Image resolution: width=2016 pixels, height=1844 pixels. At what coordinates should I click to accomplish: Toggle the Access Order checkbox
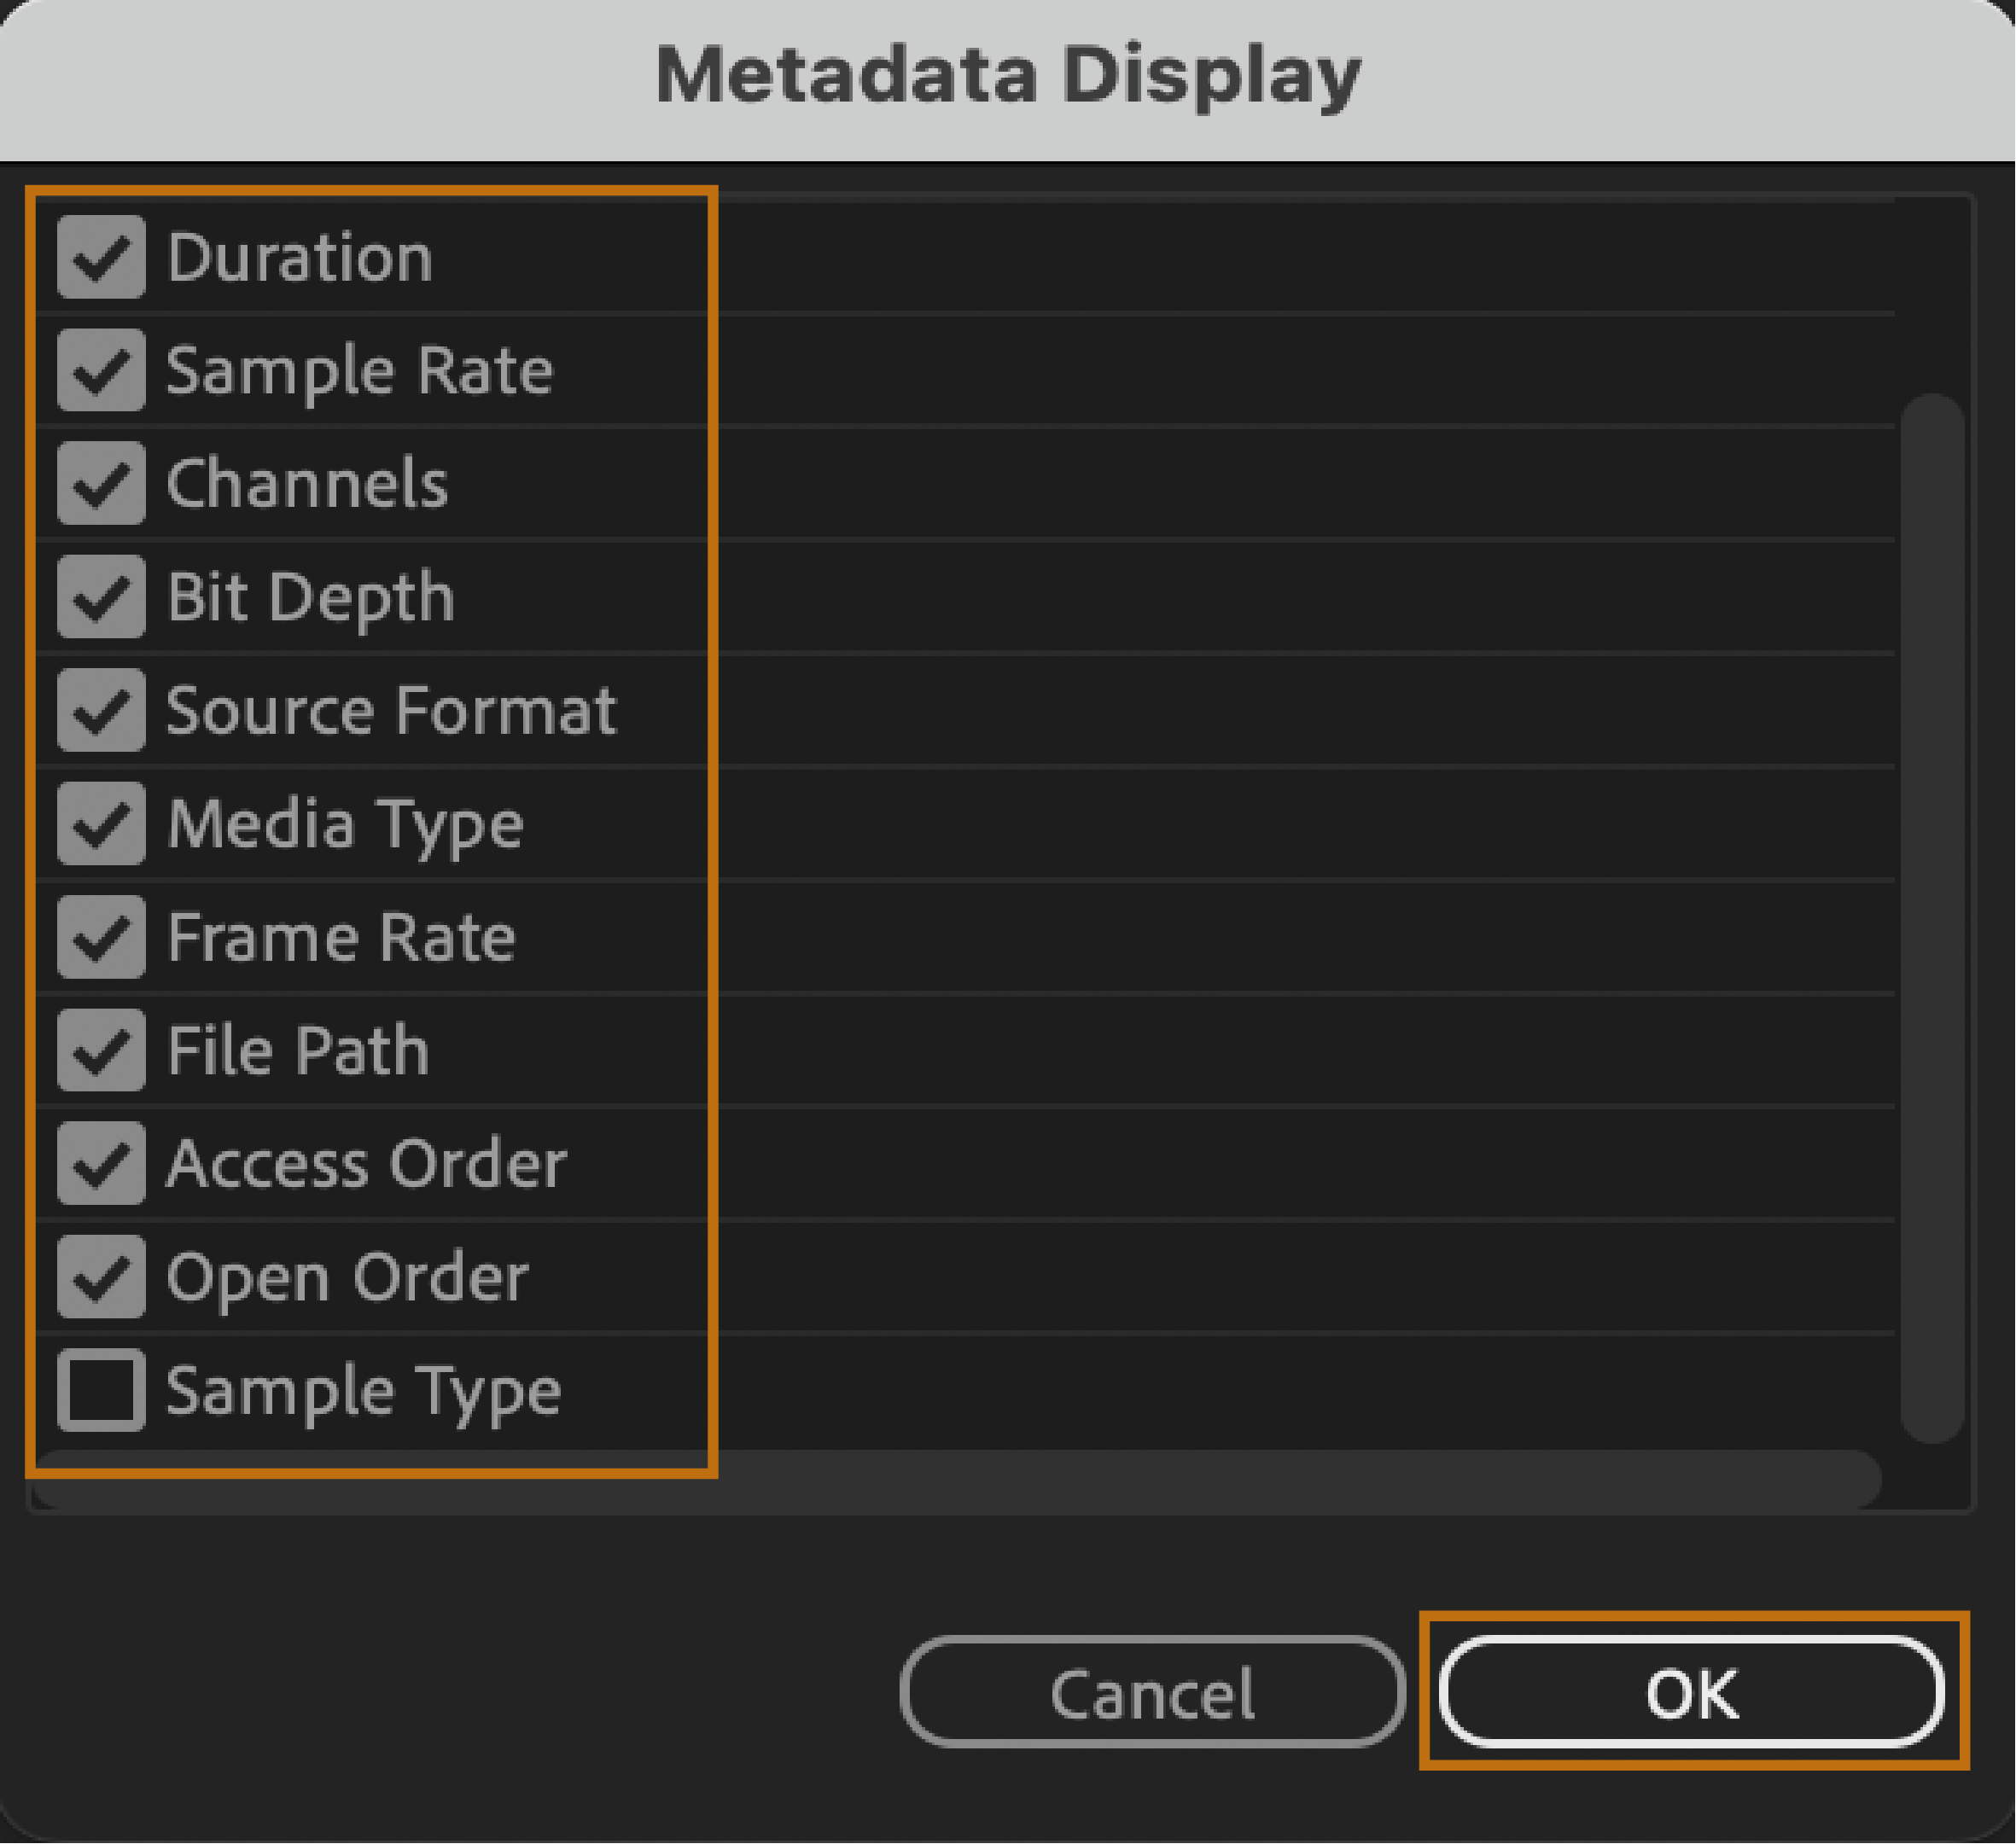pos(100,1163)
